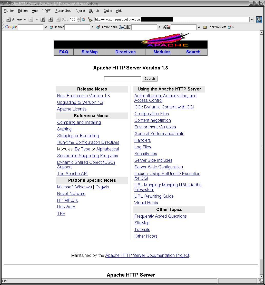Open modules Alphabetical link
This screenshot has height=285, width=265.
pos(107,149)
